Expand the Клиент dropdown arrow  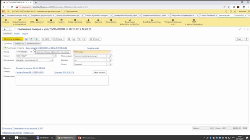click(52, 56)
